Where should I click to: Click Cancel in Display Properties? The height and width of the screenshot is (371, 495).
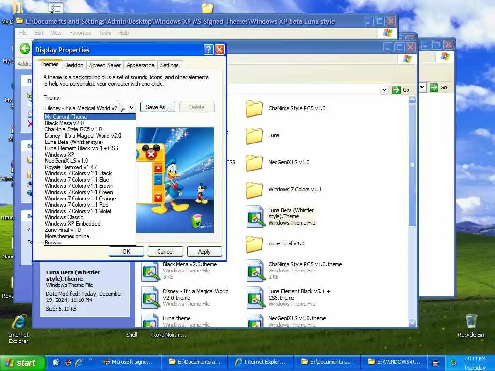(165, 251)
